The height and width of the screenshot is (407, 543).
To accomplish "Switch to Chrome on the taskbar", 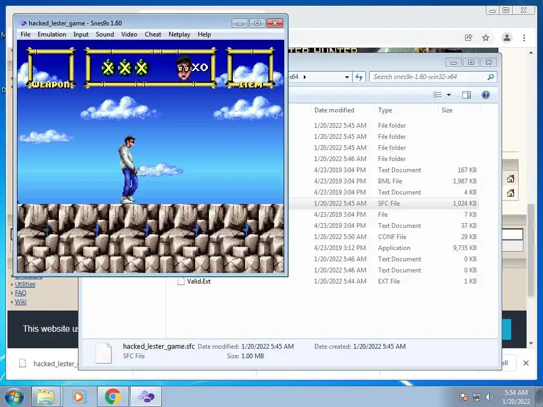I will (x=112, y=396).
